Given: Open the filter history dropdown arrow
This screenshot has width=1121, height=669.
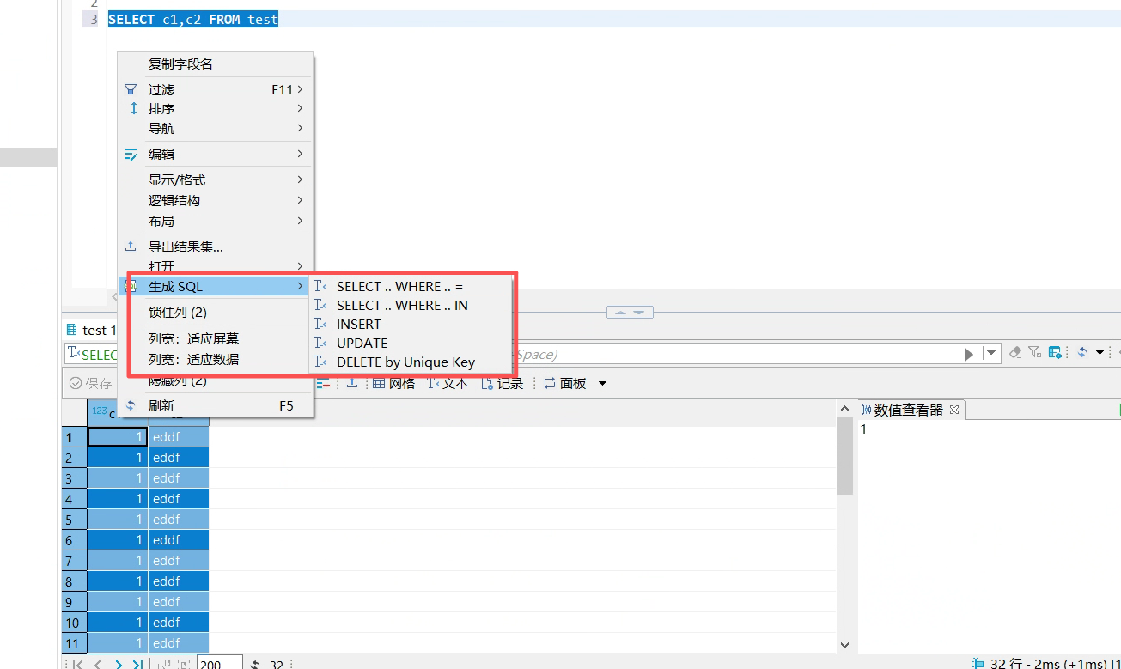Looking at the screenshot, I should 991,353.
